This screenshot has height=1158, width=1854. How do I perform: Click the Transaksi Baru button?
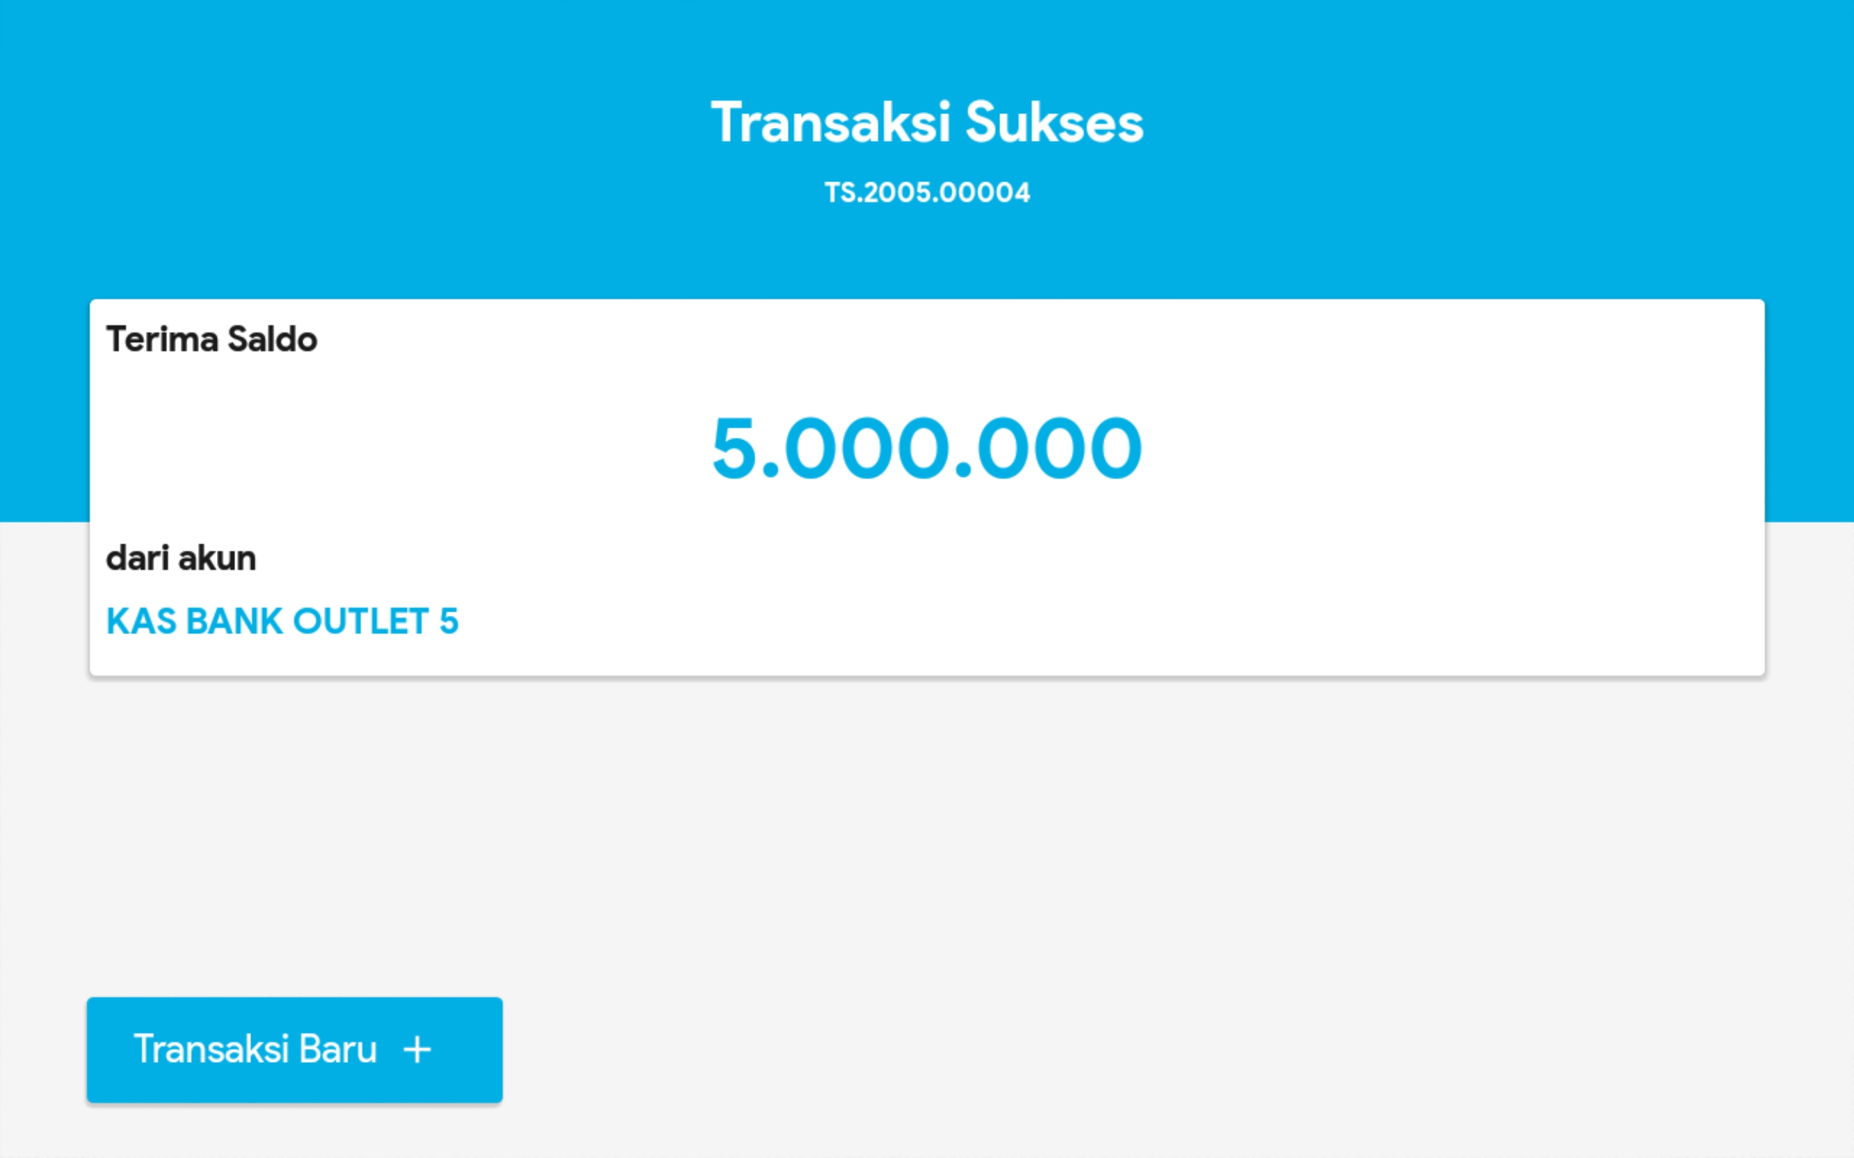294,1050
